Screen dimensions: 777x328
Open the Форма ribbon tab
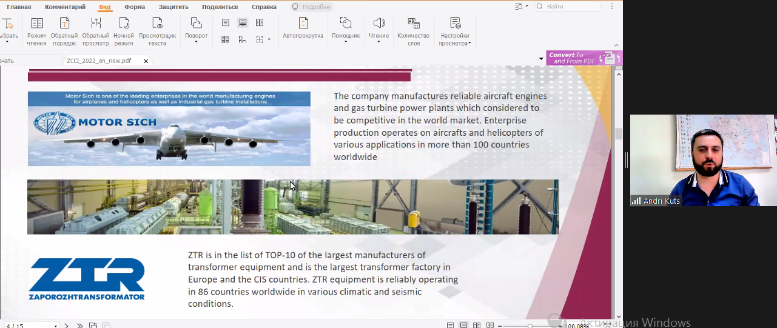click(135, 7)
